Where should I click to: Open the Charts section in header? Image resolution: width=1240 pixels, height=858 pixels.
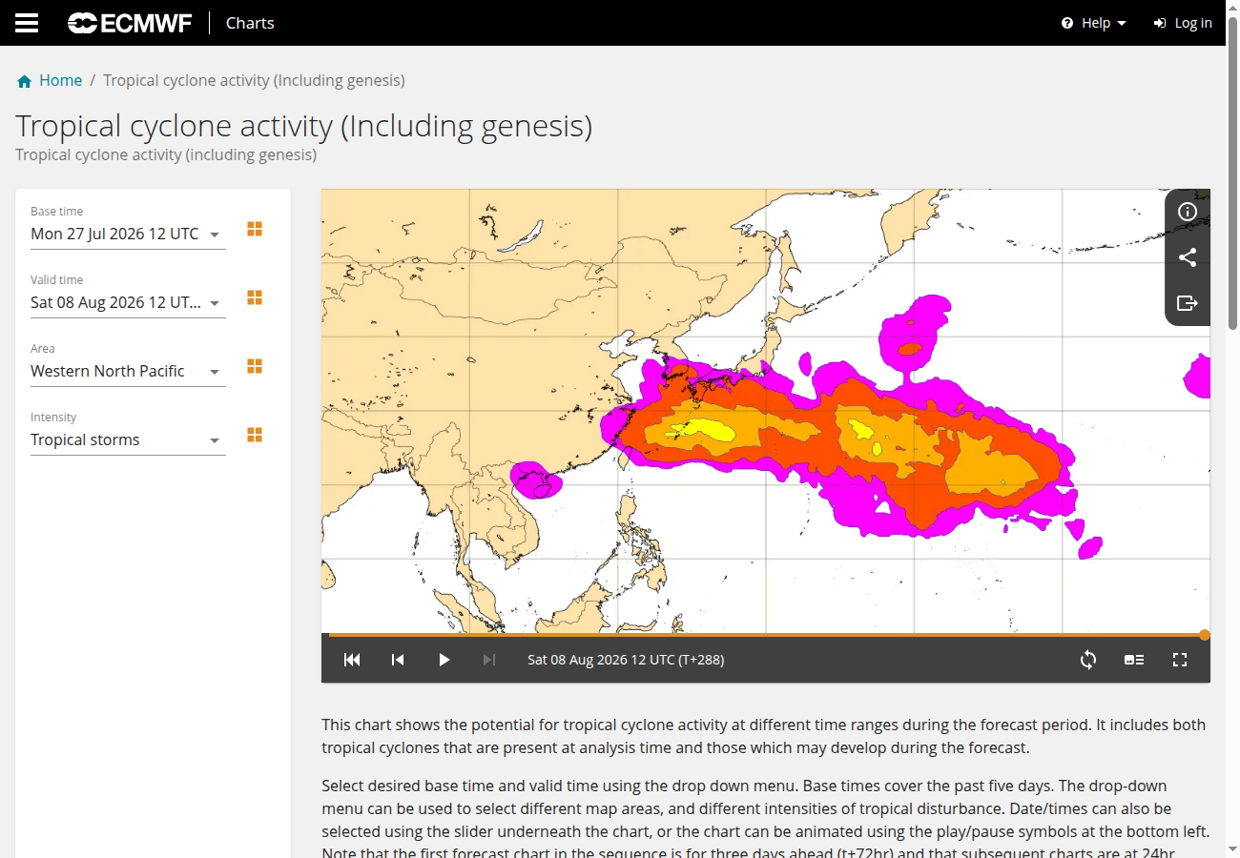[x=250, y=23]
